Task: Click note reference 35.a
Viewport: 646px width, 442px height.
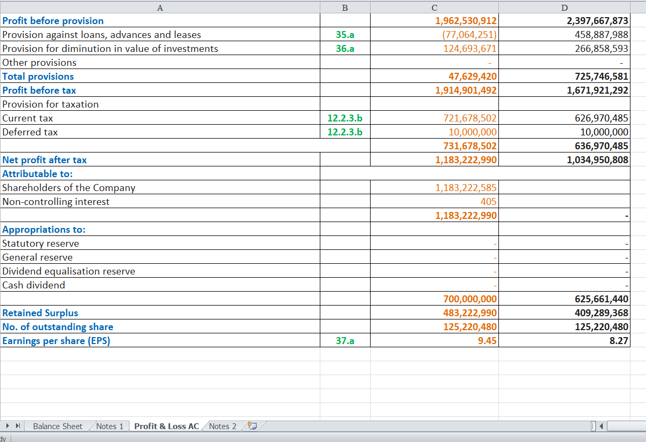Action: point(344,35)
